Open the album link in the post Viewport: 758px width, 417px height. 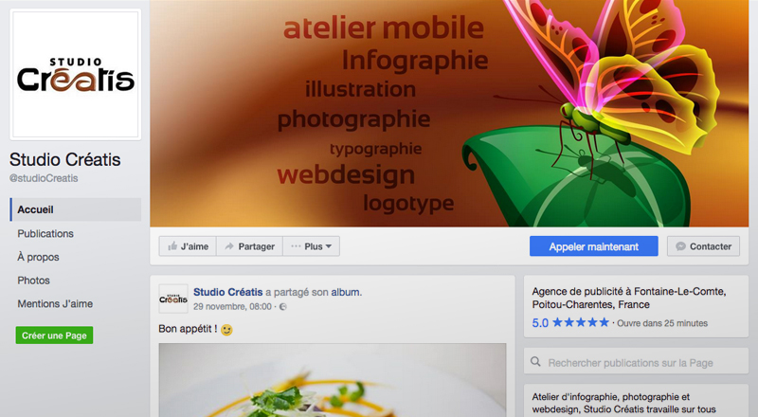point(345,292)
